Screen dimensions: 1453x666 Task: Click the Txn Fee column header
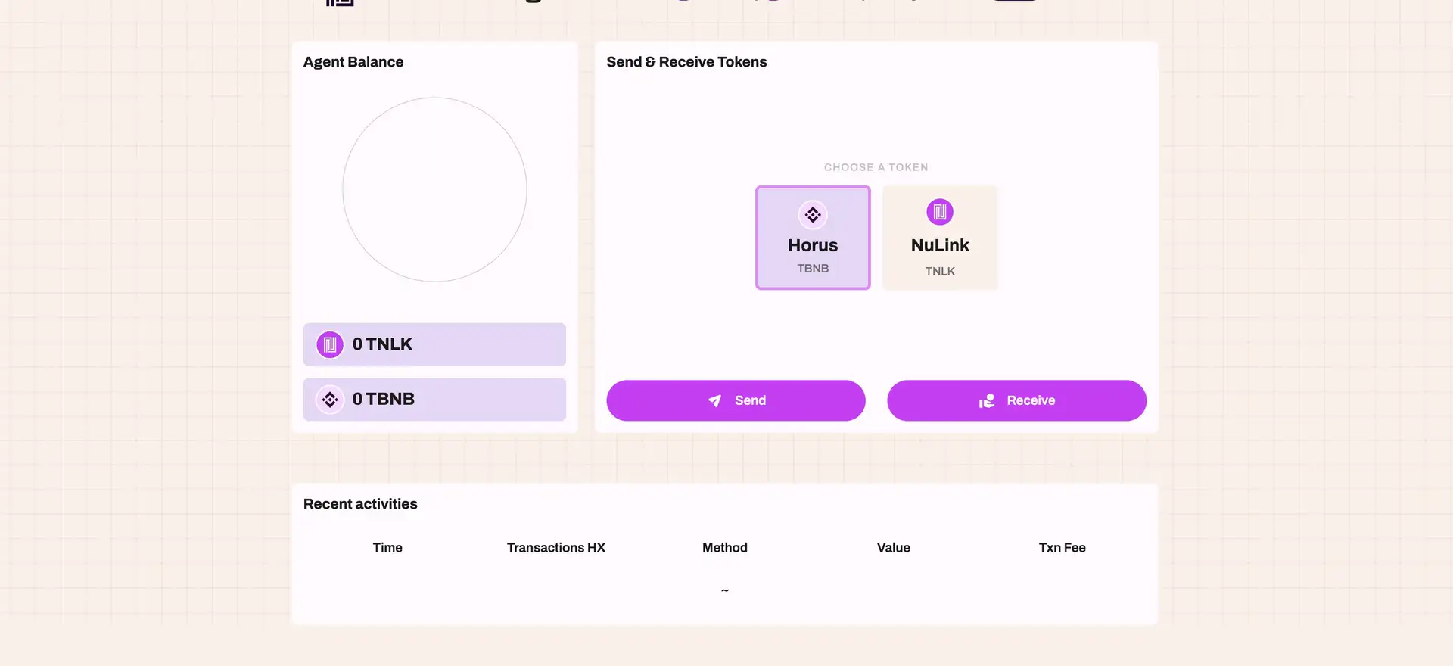[x=1063, y=548]
